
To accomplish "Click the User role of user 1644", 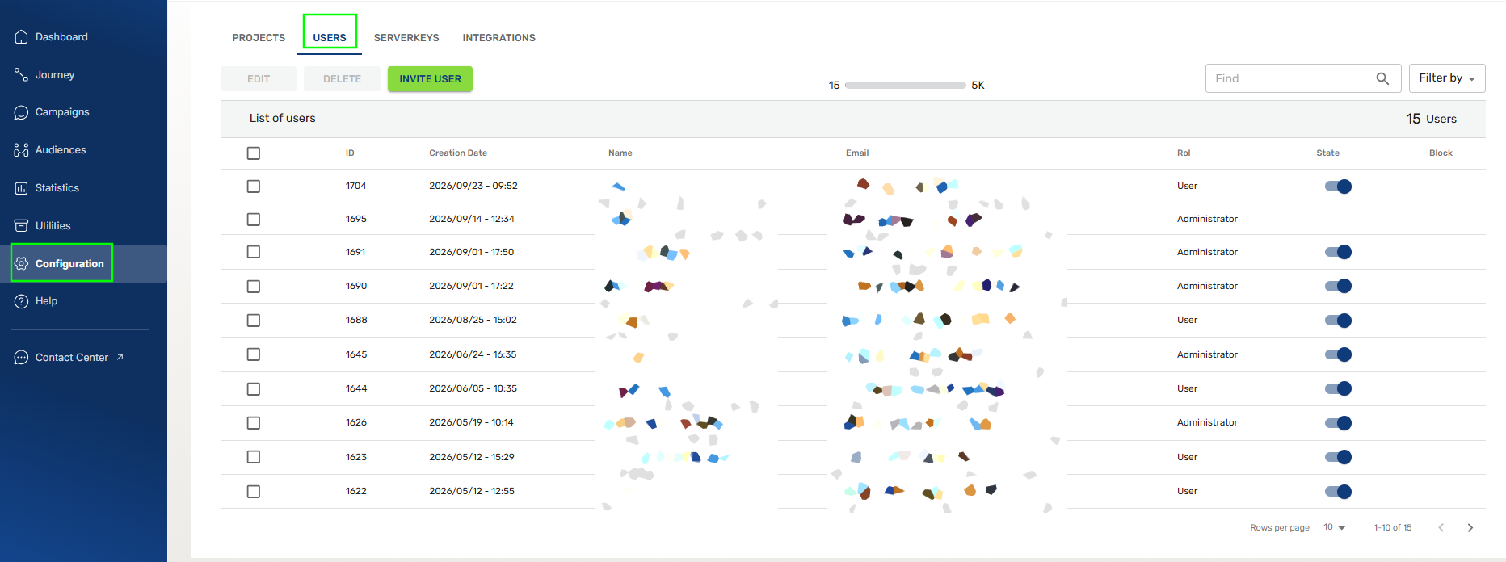I will (1187, 388).
